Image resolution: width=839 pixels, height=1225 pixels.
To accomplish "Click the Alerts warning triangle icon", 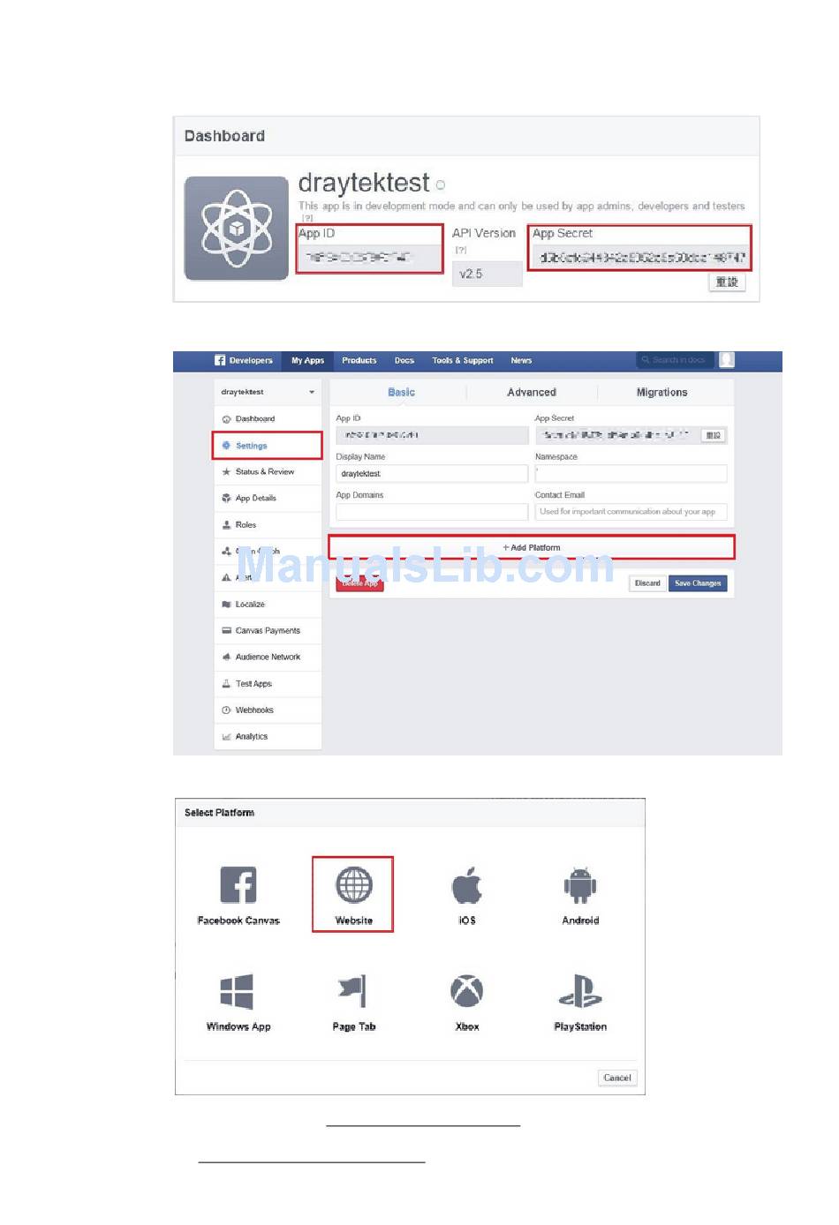I will coord(226,578).
